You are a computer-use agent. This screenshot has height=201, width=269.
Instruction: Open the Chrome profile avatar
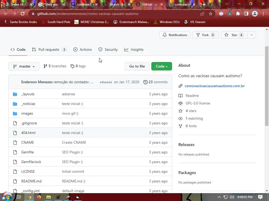pos(255,14)
